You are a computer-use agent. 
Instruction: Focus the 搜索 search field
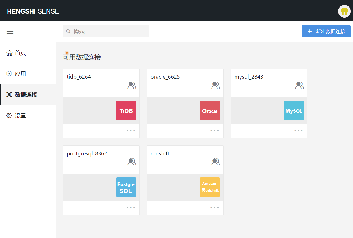(106, 31)
